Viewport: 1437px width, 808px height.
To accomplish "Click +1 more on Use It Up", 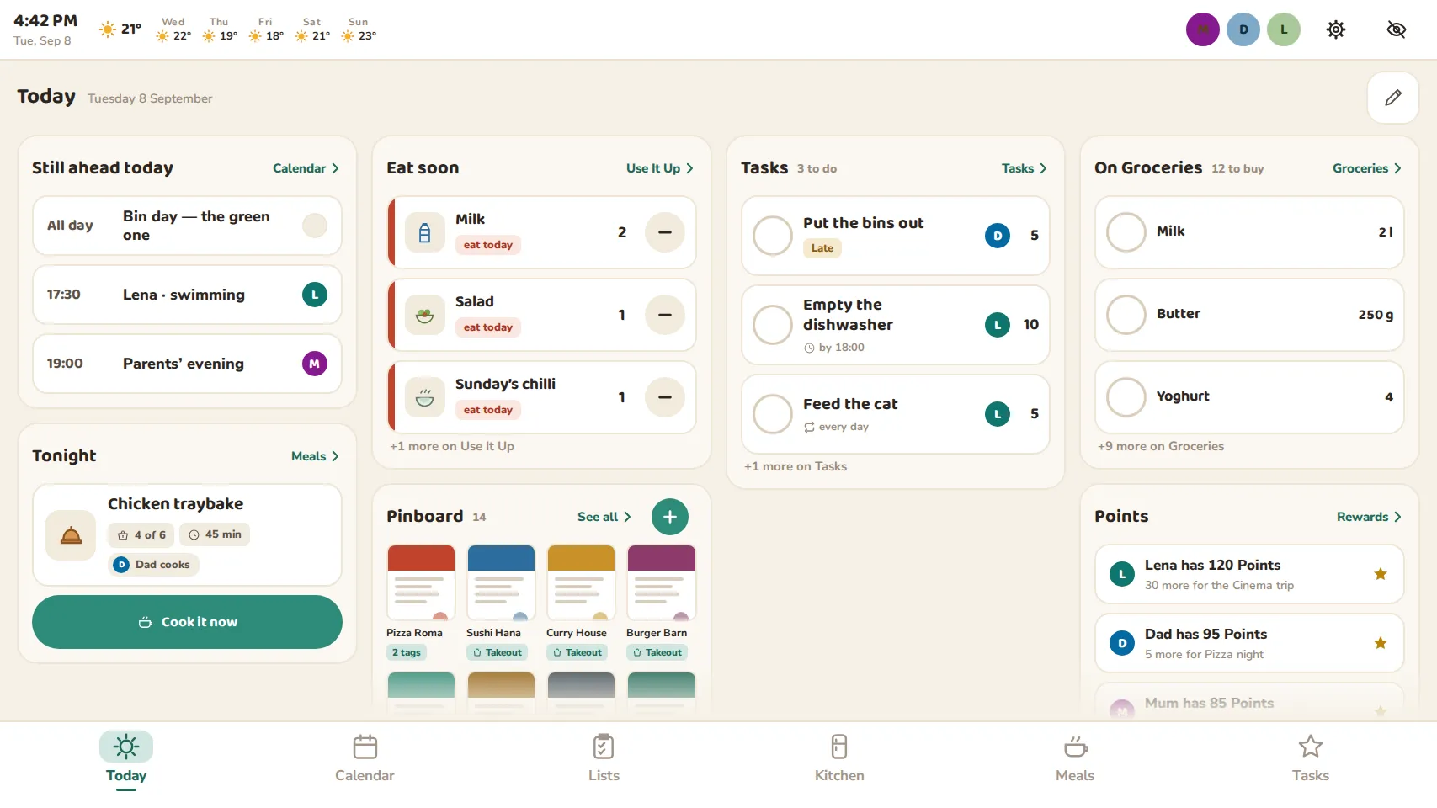I will click(x=452, y=446).
